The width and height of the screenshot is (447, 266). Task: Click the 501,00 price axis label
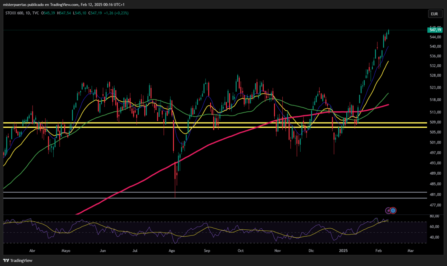tap(435, 142)
